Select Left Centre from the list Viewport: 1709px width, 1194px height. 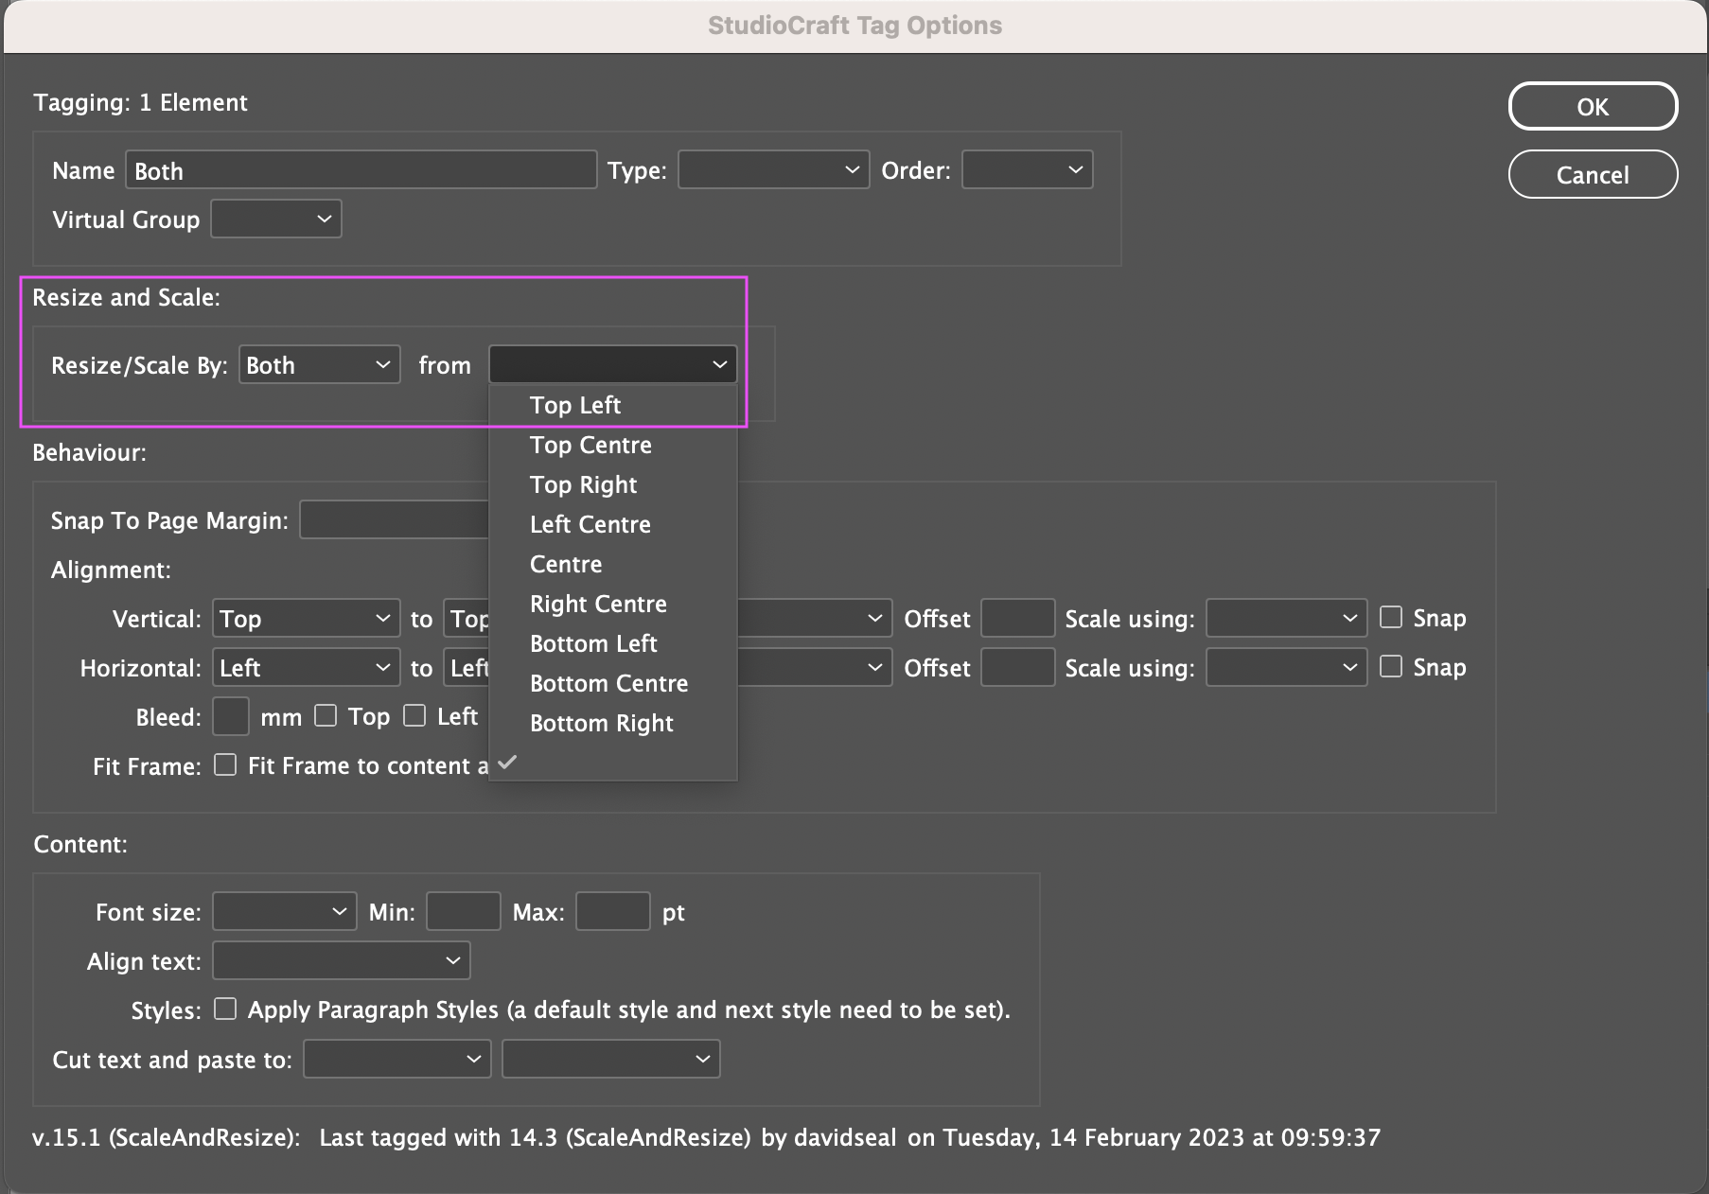[x=612, y=524]
